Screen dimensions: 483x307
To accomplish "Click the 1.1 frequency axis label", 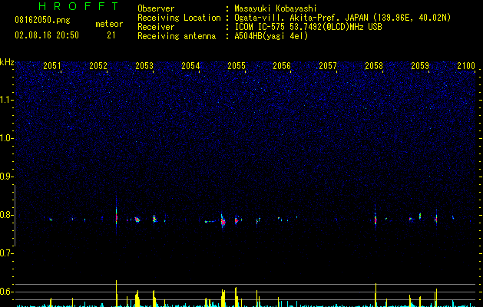I will (x=7, y=100).
